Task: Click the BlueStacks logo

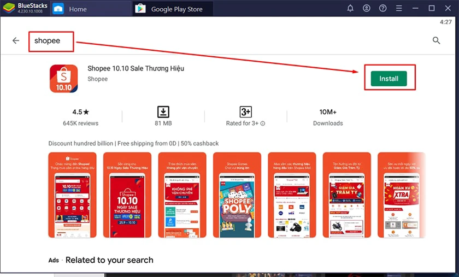Action: coord(9,8)
